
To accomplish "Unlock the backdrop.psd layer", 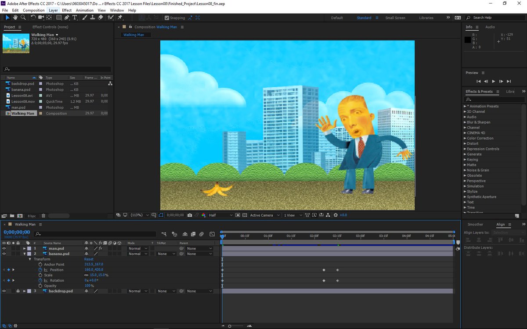I will coord(18,291).
